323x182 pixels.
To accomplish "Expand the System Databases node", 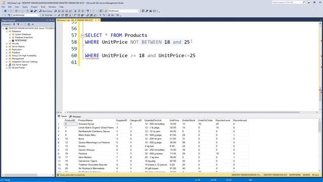I will (10, 34).
